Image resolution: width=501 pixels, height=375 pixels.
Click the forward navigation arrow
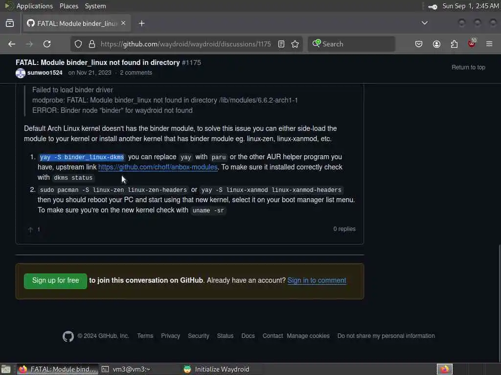(29, 44)
